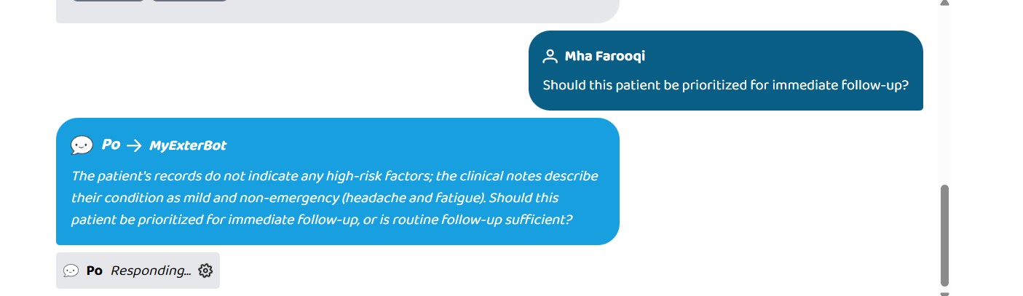Click the scrollbar down arrow at bottom

944,293
